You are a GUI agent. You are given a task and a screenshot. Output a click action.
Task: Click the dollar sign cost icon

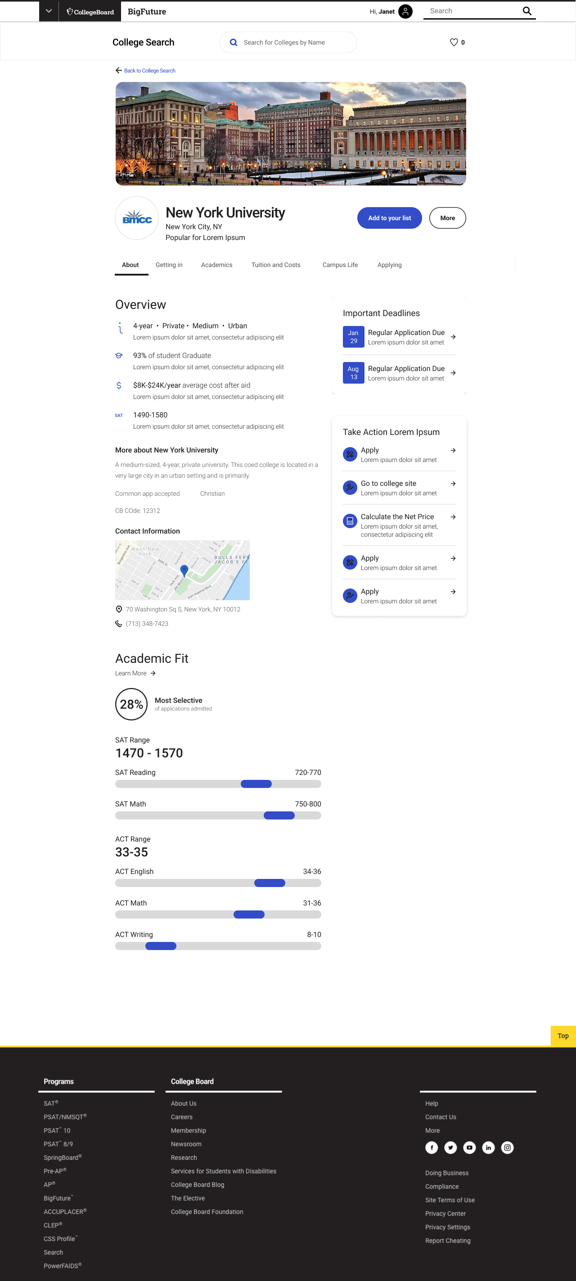click(x=119, y=385)
